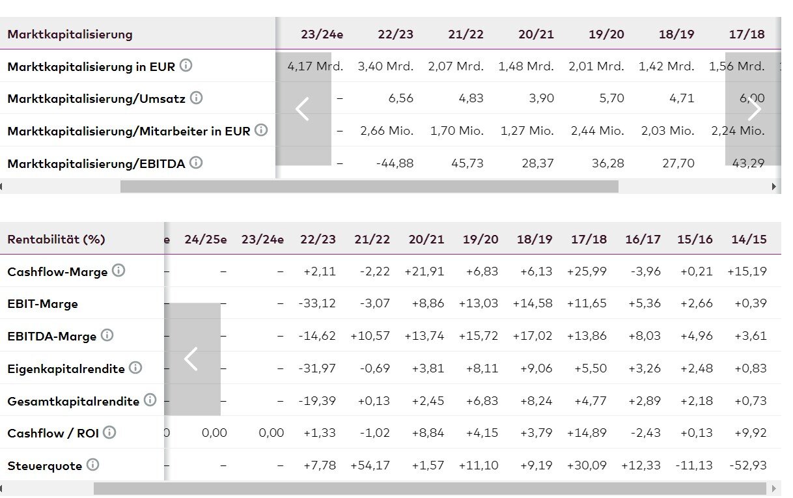Show info for Marktkapitalisierung/Mitarbeiter in EUR
The width and height of the screenshot is (793, 498).
coord(261,130)
